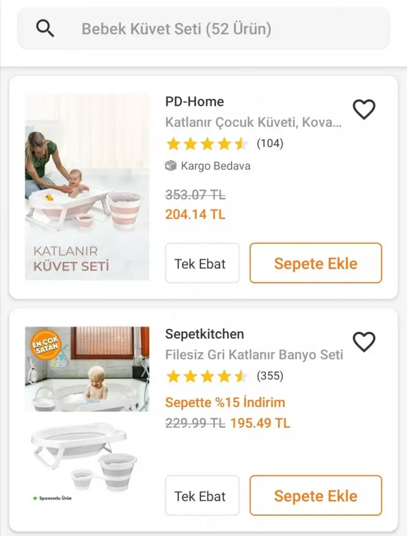The image size is (407, 536).
Task: Add Sepetkitchen bath set with Sepete Ekle
Action: click(x=316, y=495)
